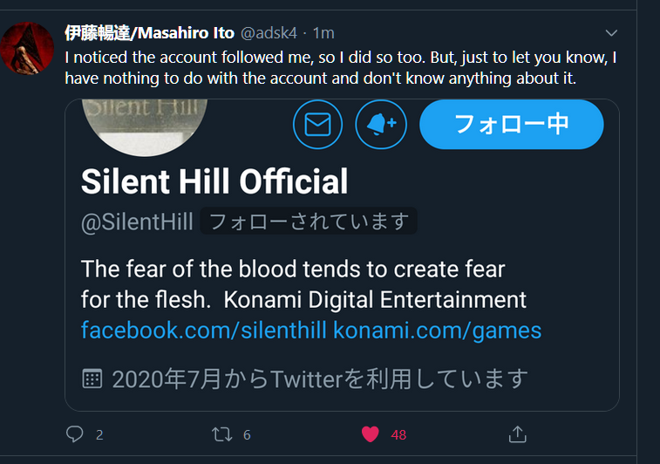Click the 1m tweet timestamp

click(323, 33)
